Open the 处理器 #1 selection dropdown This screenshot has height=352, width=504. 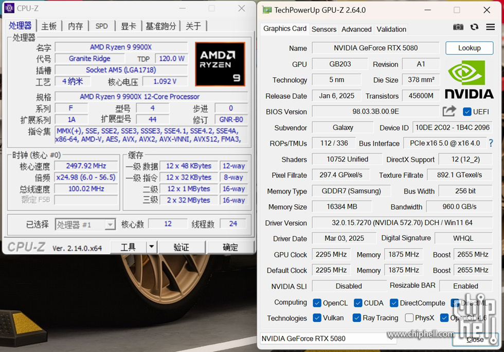[85, 224]
